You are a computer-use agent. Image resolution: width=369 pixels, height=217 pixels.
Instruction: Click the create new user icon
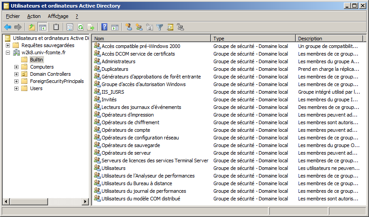(x=129, y=27)
